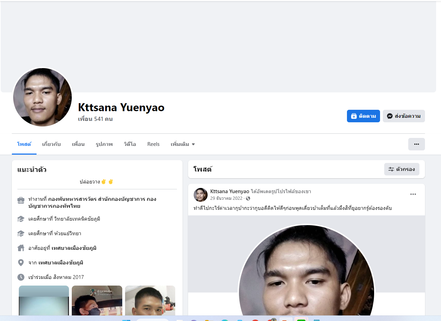This screenshot has width=441, height=321.
Task: Open the รูปภาพ tab
Action: tap(104, 144)
